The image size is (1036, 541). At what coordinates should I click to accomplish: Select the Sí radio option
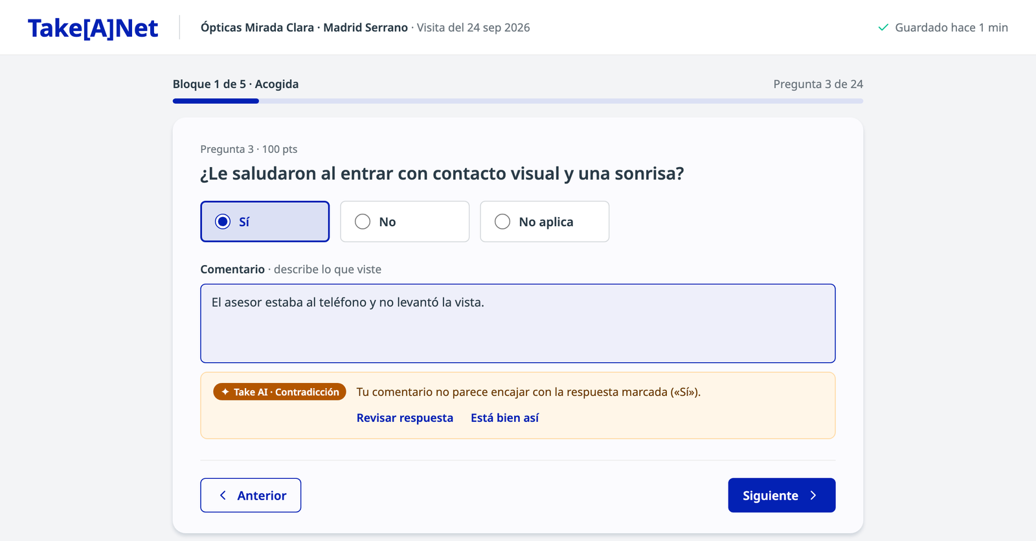click(265, 222)
